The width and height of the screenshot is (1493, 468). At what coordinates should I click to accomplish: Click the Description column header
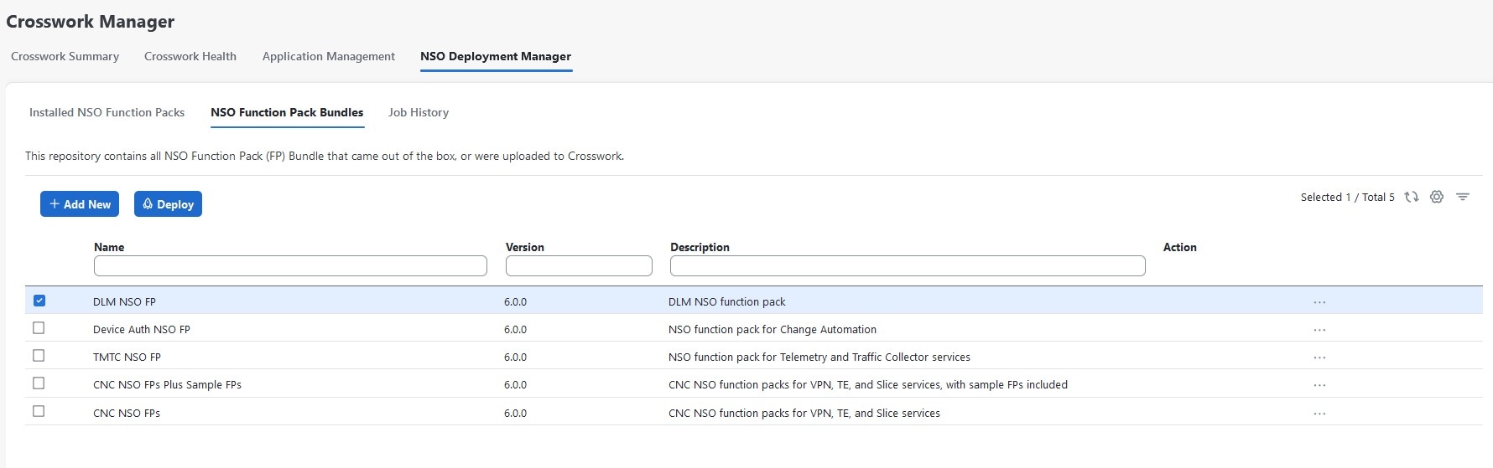[700, 247]
